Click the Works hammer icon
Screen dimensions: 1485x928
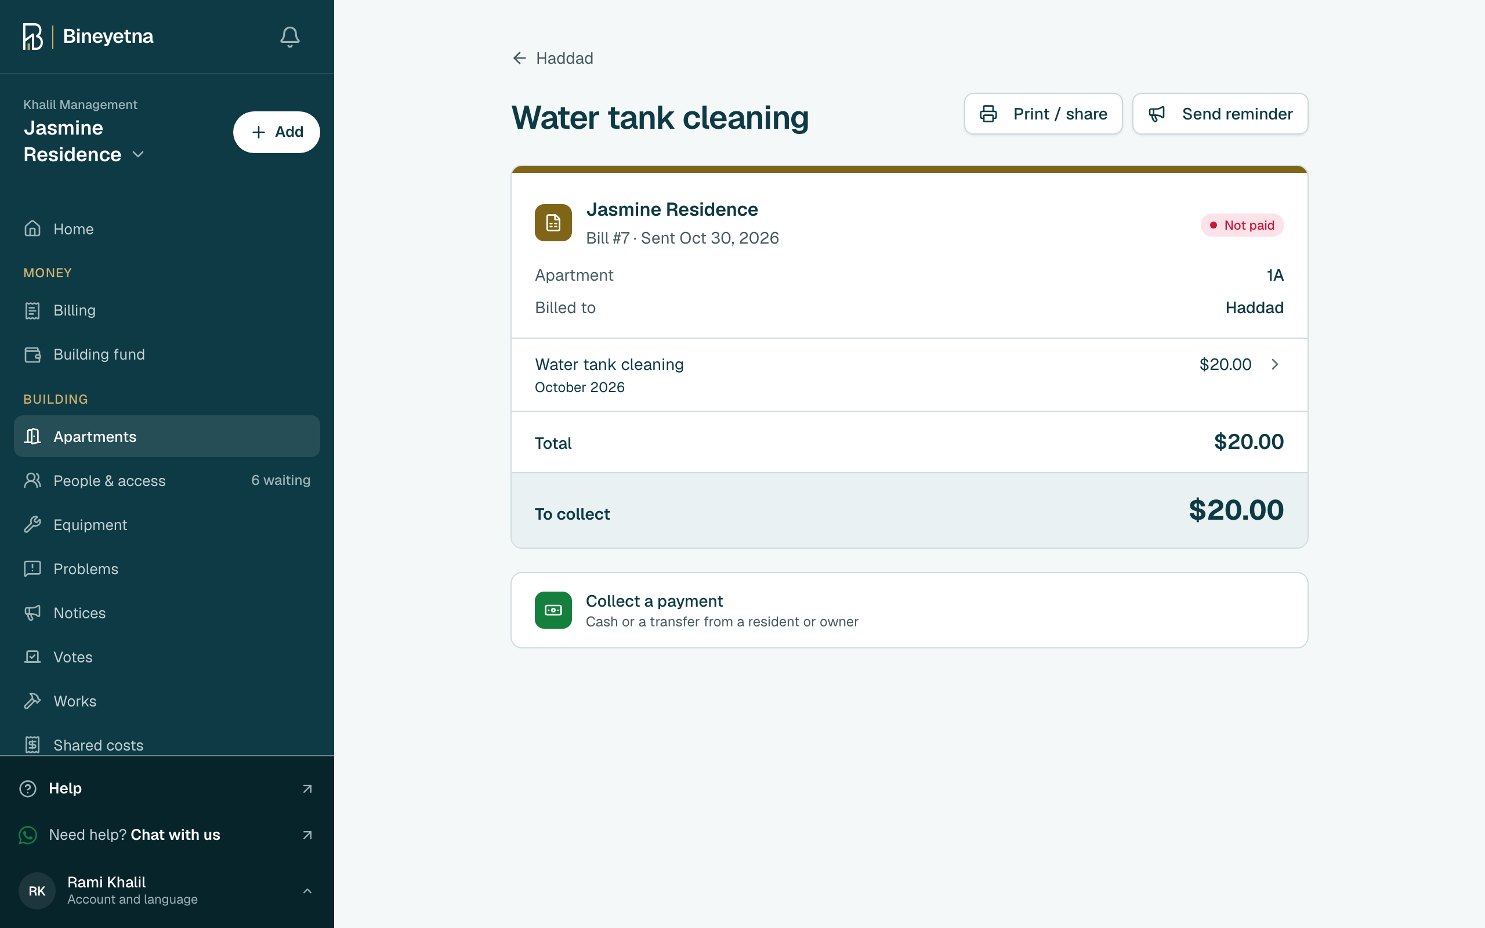(32, 701)
